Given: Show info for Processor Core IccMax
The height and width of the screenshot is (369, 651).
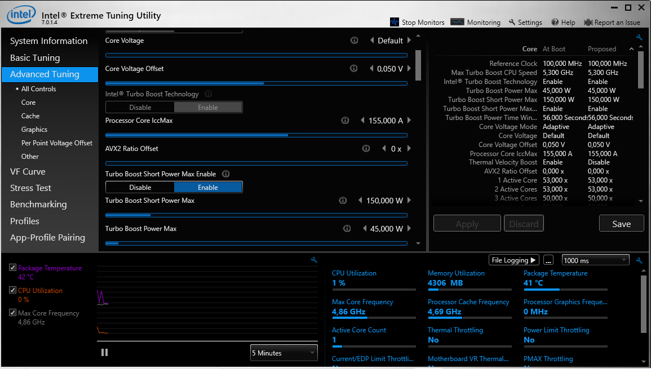Looking at the screenshot, I should [x=345, y=121].
